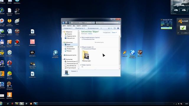Open the Сервис menu
The height and width of the screenshot is (106, 189).
79,26
